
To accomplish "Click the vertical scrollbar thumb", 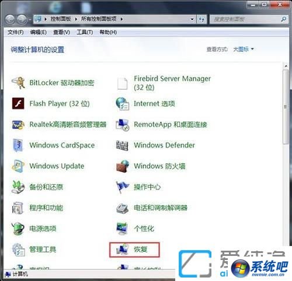I will [286, 107].
